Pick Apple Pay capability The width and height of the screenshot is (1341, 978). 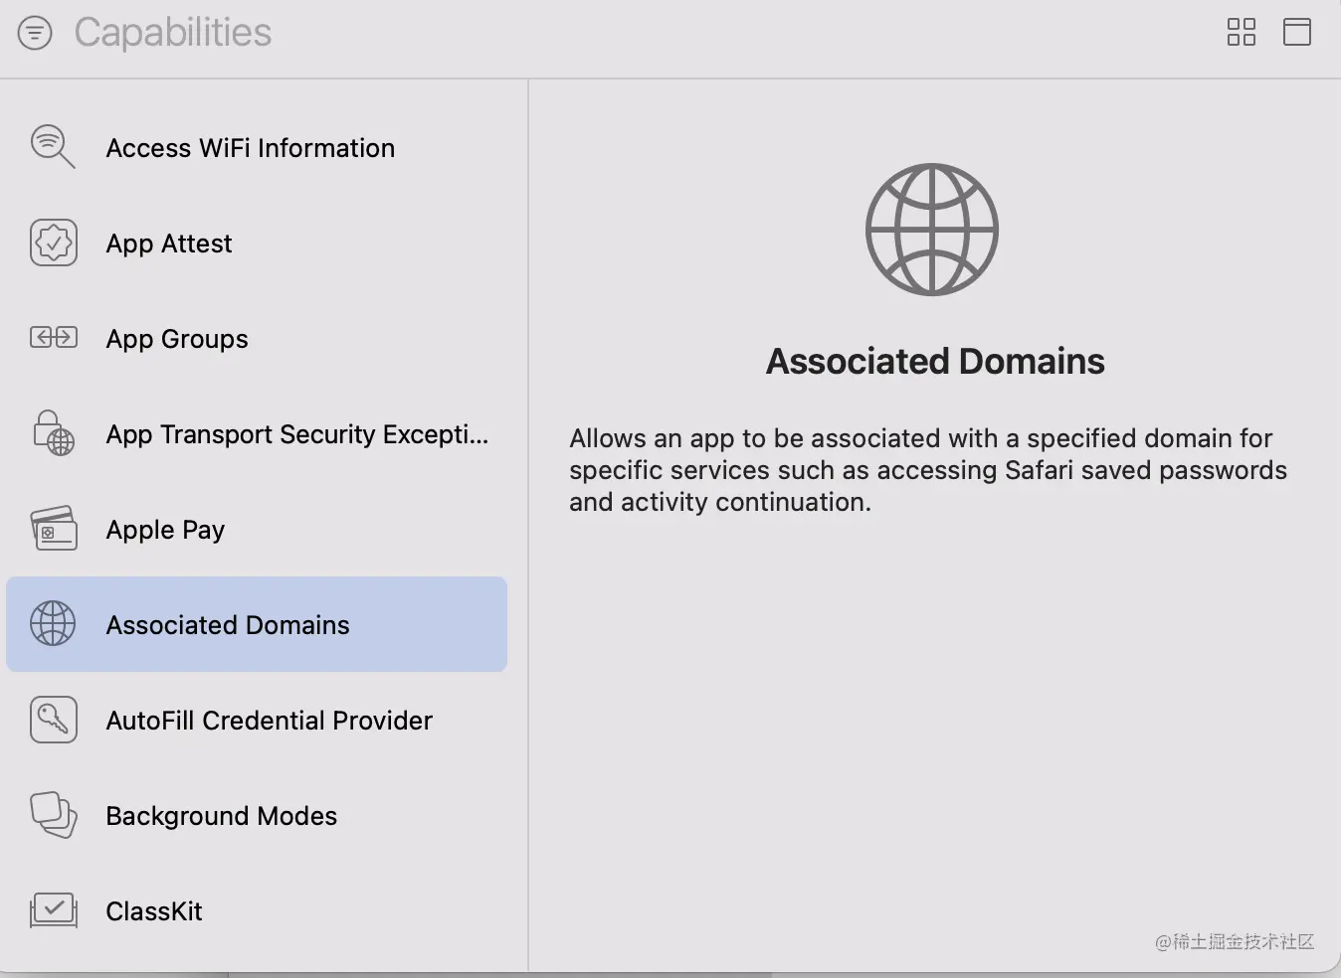click(257, 529)
